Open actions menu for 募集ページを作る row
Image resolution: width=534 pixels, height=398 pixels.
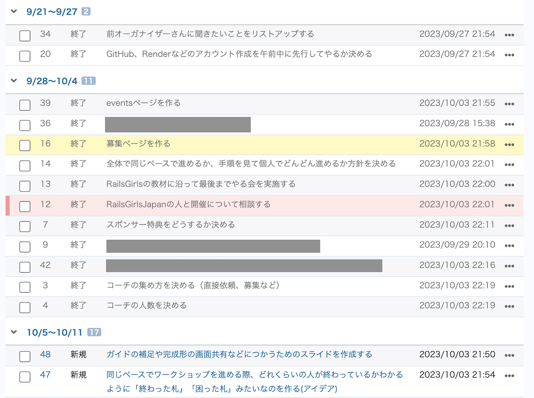coord(509,144)
